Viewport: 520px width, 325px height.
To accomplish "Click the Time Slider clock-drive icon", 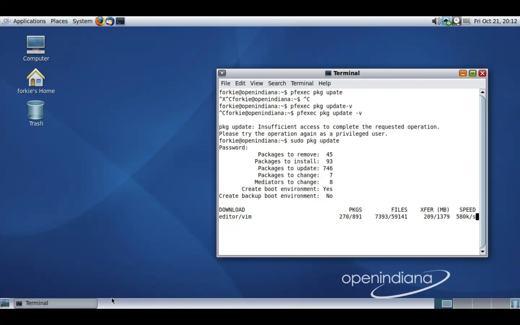I will click(457, 21).
